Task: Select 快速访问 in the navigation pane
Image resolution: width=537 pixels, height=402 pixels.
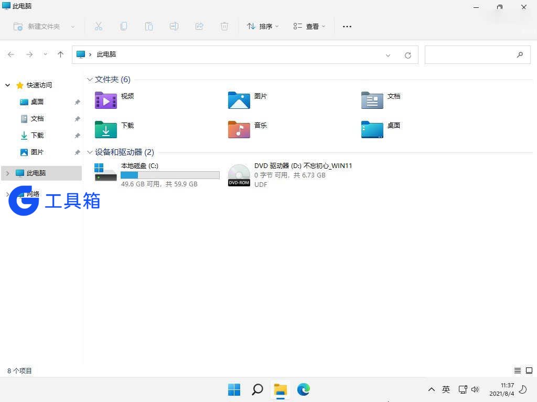Action: 39,85
